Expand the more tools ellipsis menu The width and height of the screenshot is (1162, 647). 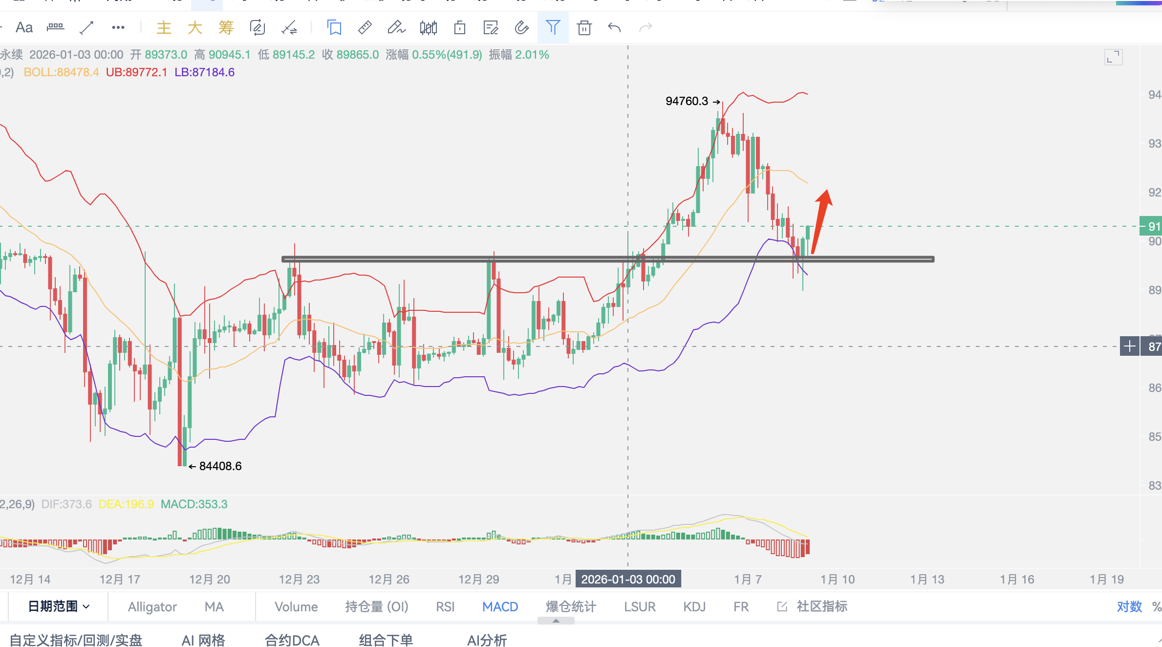[118, 27]
